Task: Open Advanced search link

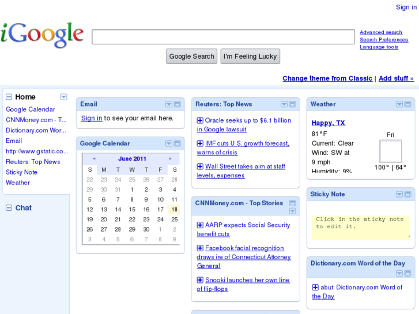Action: tap(381, 32)
